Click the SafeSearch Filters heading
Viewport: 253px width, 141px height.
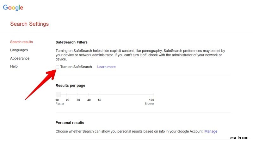[x=71, y=42]
